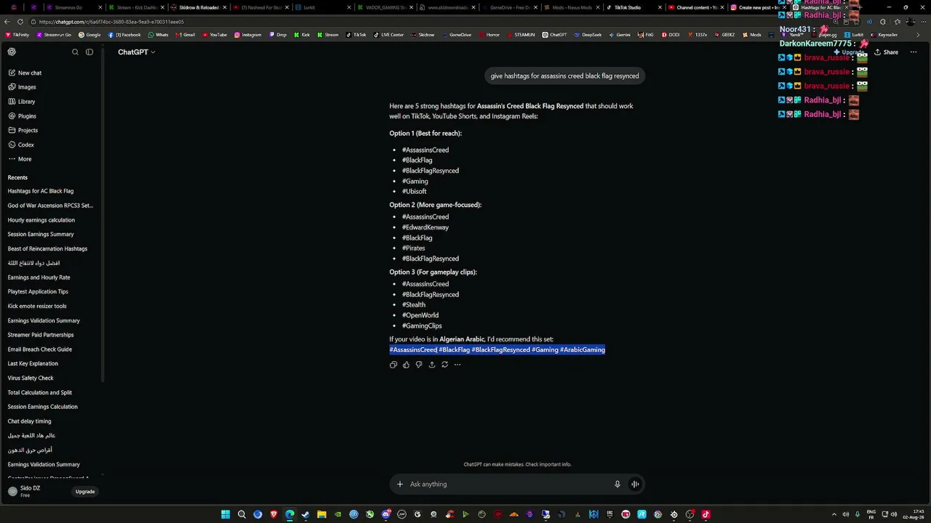Toggle the sidebar collapse icon
This screenshot has height=523, width=931.
89,52
